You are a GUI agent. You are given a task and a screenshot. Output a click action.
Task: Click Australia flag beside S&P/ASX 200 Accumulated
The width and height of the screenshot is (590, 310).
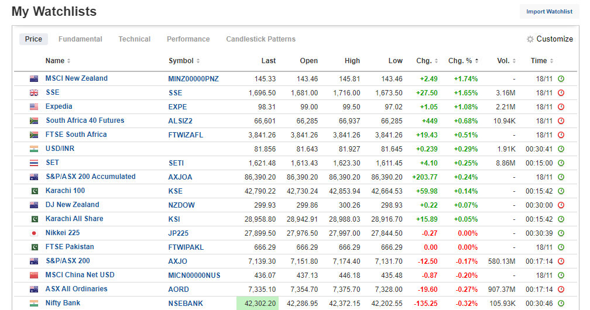click(x=34, y=177)
